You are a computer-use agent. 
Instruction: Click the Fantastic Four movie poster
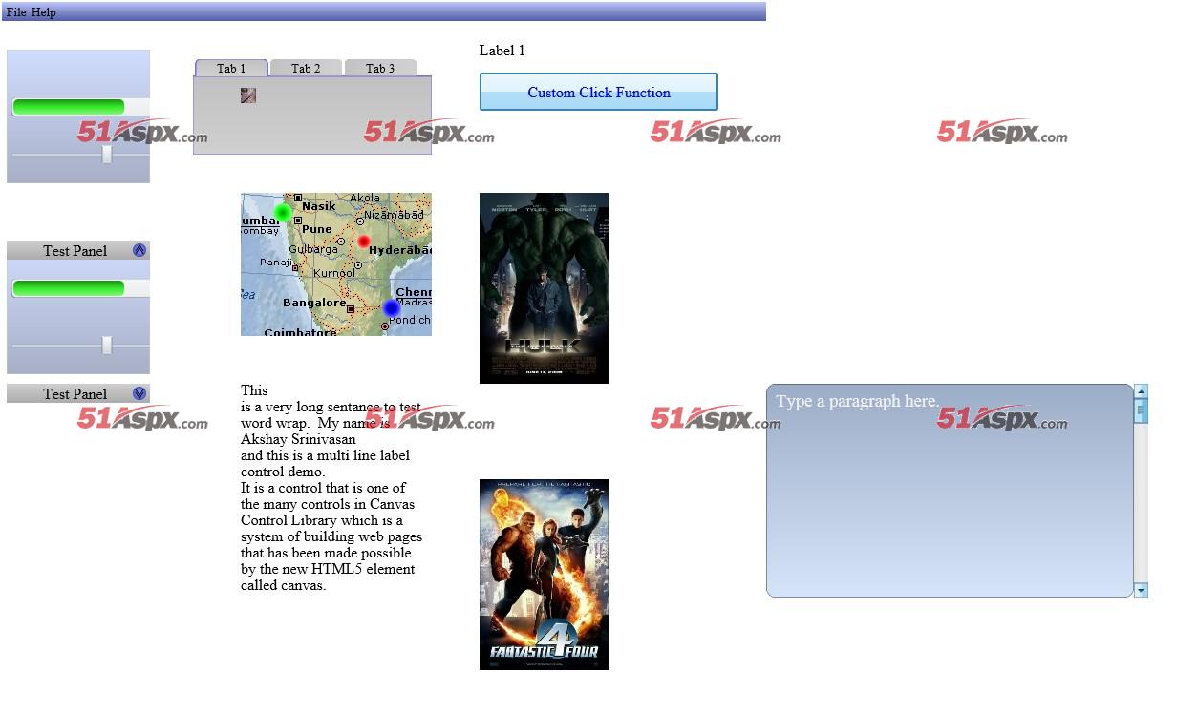point(544,575)
